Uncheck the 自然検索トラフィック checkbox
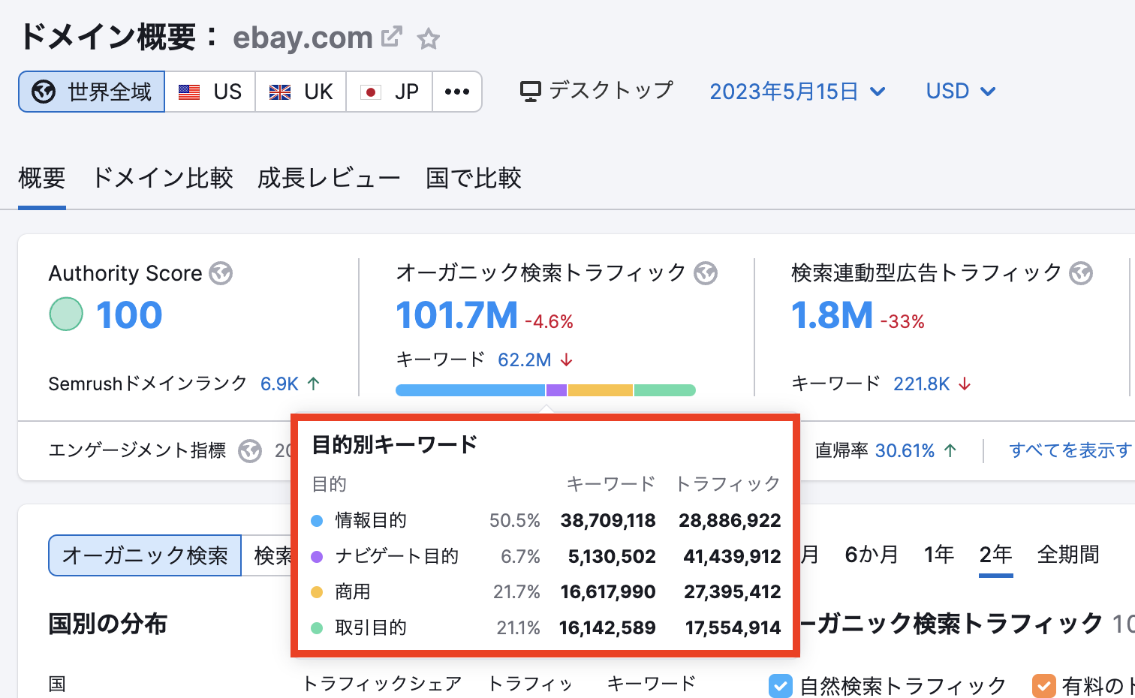 click(780, 685)
